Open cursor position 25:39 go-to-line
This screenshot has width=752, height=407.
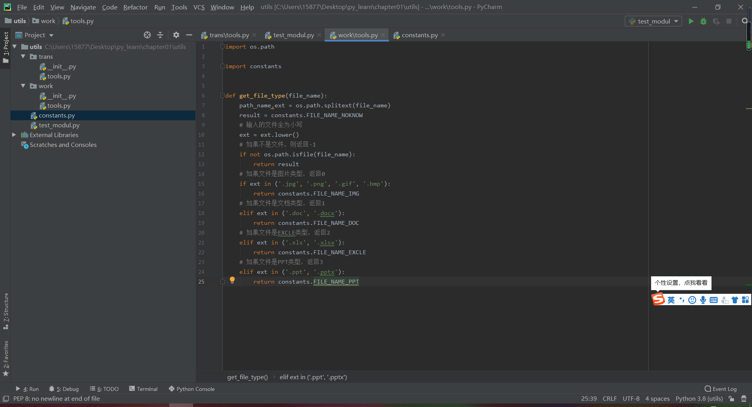pos(589,399)
